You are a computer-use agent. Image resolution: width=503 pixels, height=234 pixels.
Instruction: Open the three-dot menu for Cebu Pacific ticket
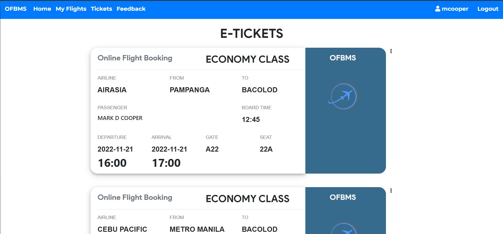(391, 191)
